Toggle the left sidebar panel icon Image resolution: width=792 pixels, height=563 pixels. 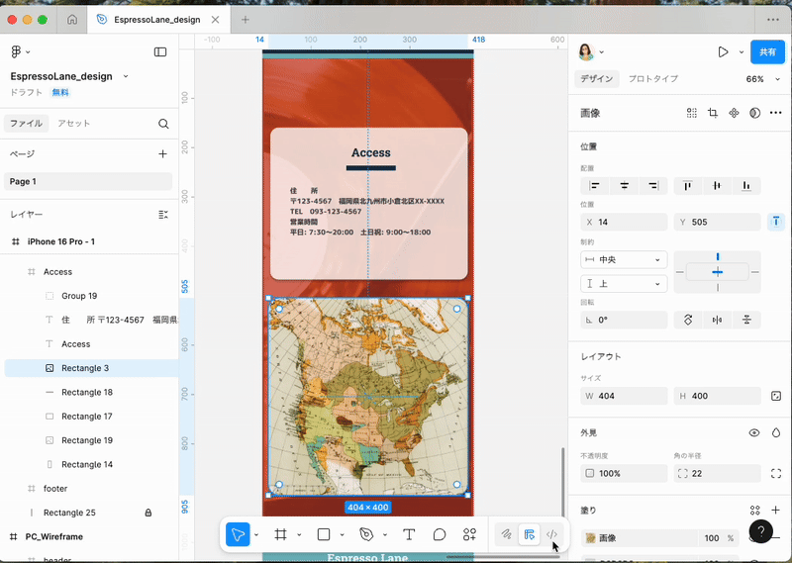[x=160, y=51]
